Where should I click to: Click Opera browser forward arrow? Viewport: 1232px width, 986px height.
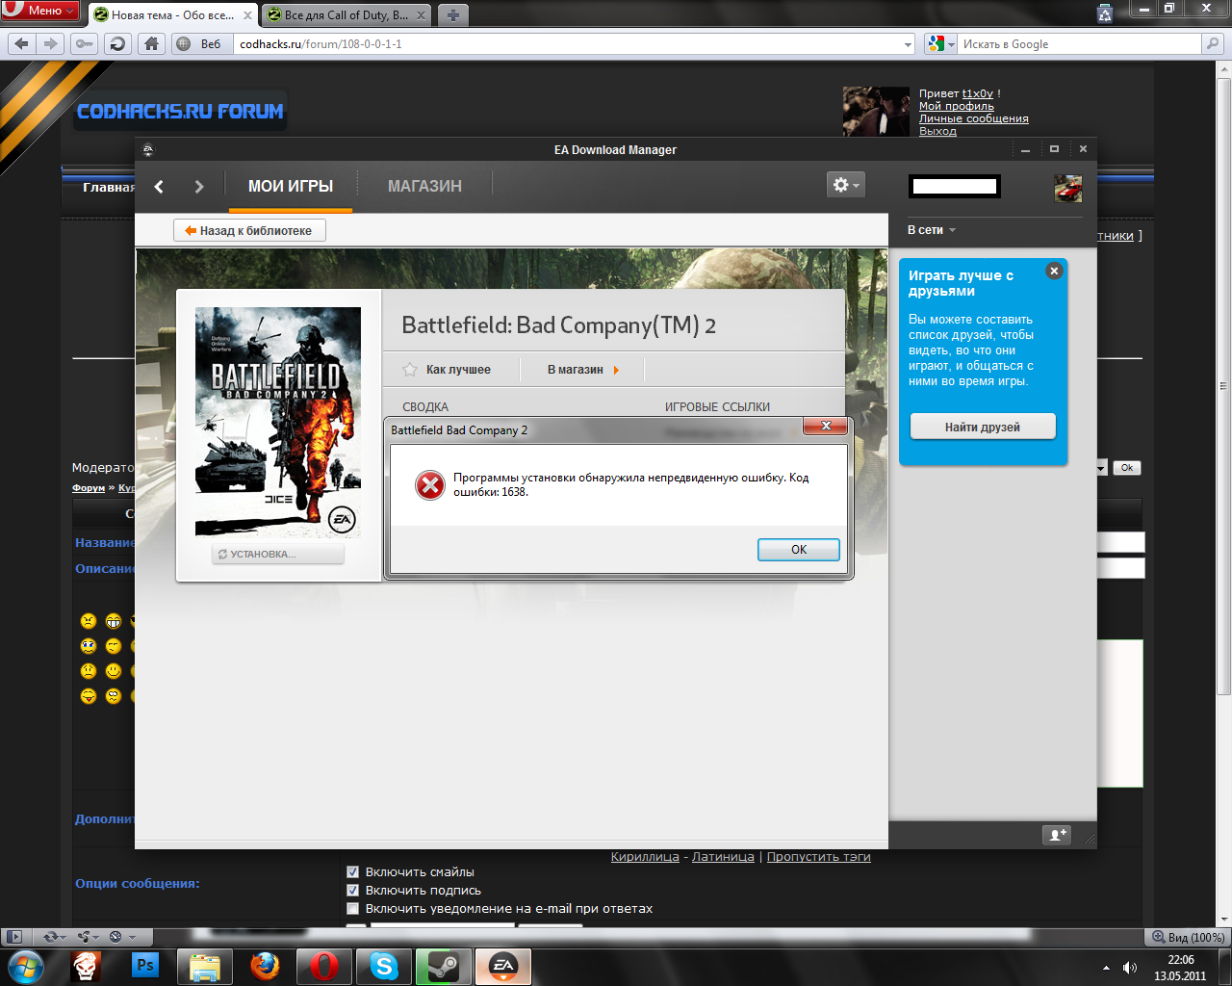click(x=52, y=43)
